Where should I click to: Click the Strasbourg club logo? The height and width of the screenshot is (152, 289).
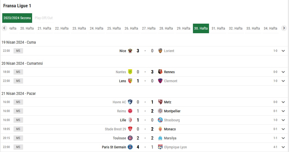(160, 120)
